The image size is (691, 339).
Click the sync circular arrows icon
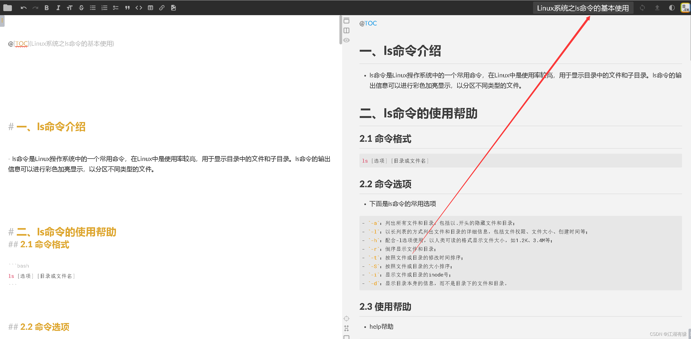click(x=642, y=8)
